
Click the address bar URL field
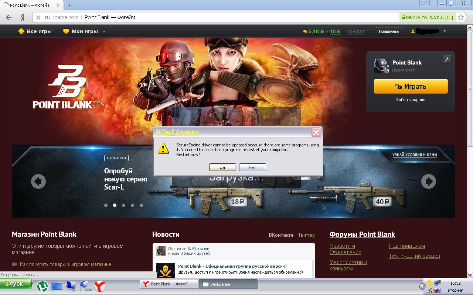[x=222, y=17]
